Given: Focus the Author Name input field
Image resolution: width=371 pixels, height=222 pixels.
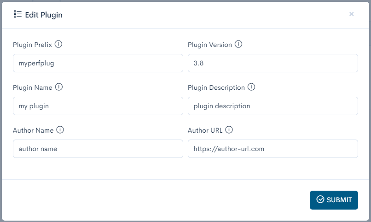Looking at the screenshot, I should (98, 149).
